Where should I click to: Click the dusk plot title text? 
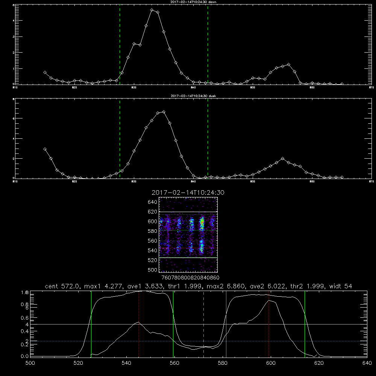coord(193,96)
